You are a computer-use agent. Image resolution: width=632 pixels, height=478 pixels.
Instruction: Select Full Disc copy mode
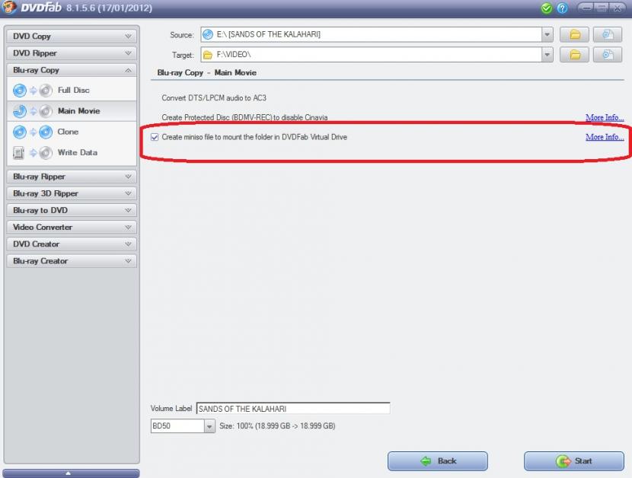pyautogui.click(x=72, y=91)
